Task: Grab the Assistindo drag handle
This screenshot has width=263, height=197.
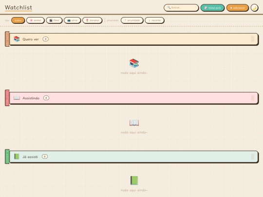Action: click(x=253, y=98)
